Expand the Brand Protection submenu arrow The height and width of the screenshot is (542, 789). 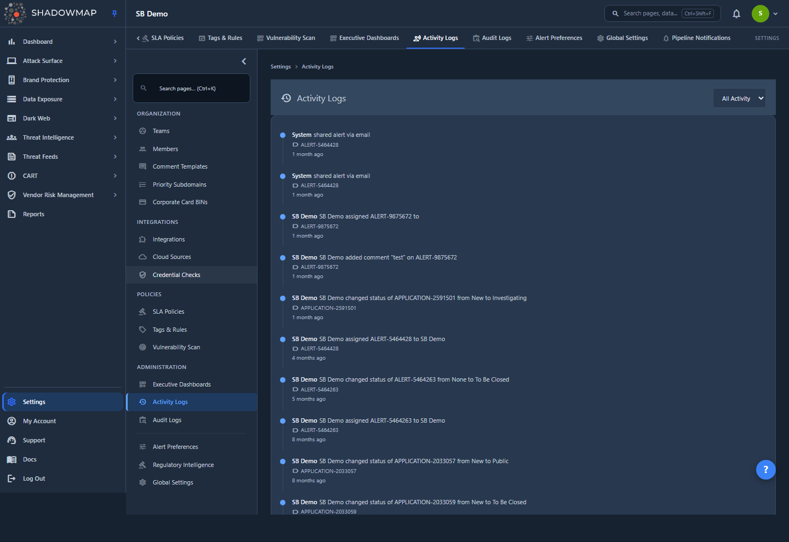coord(115,80)
